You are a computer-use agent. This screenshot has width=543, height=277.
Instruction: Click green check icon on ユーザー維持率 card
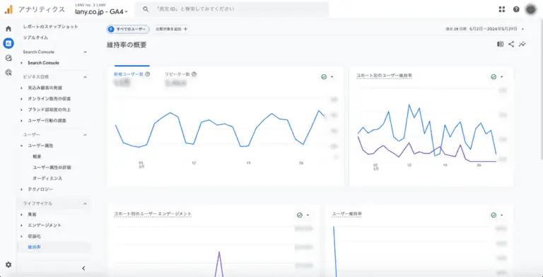point(494,215)
